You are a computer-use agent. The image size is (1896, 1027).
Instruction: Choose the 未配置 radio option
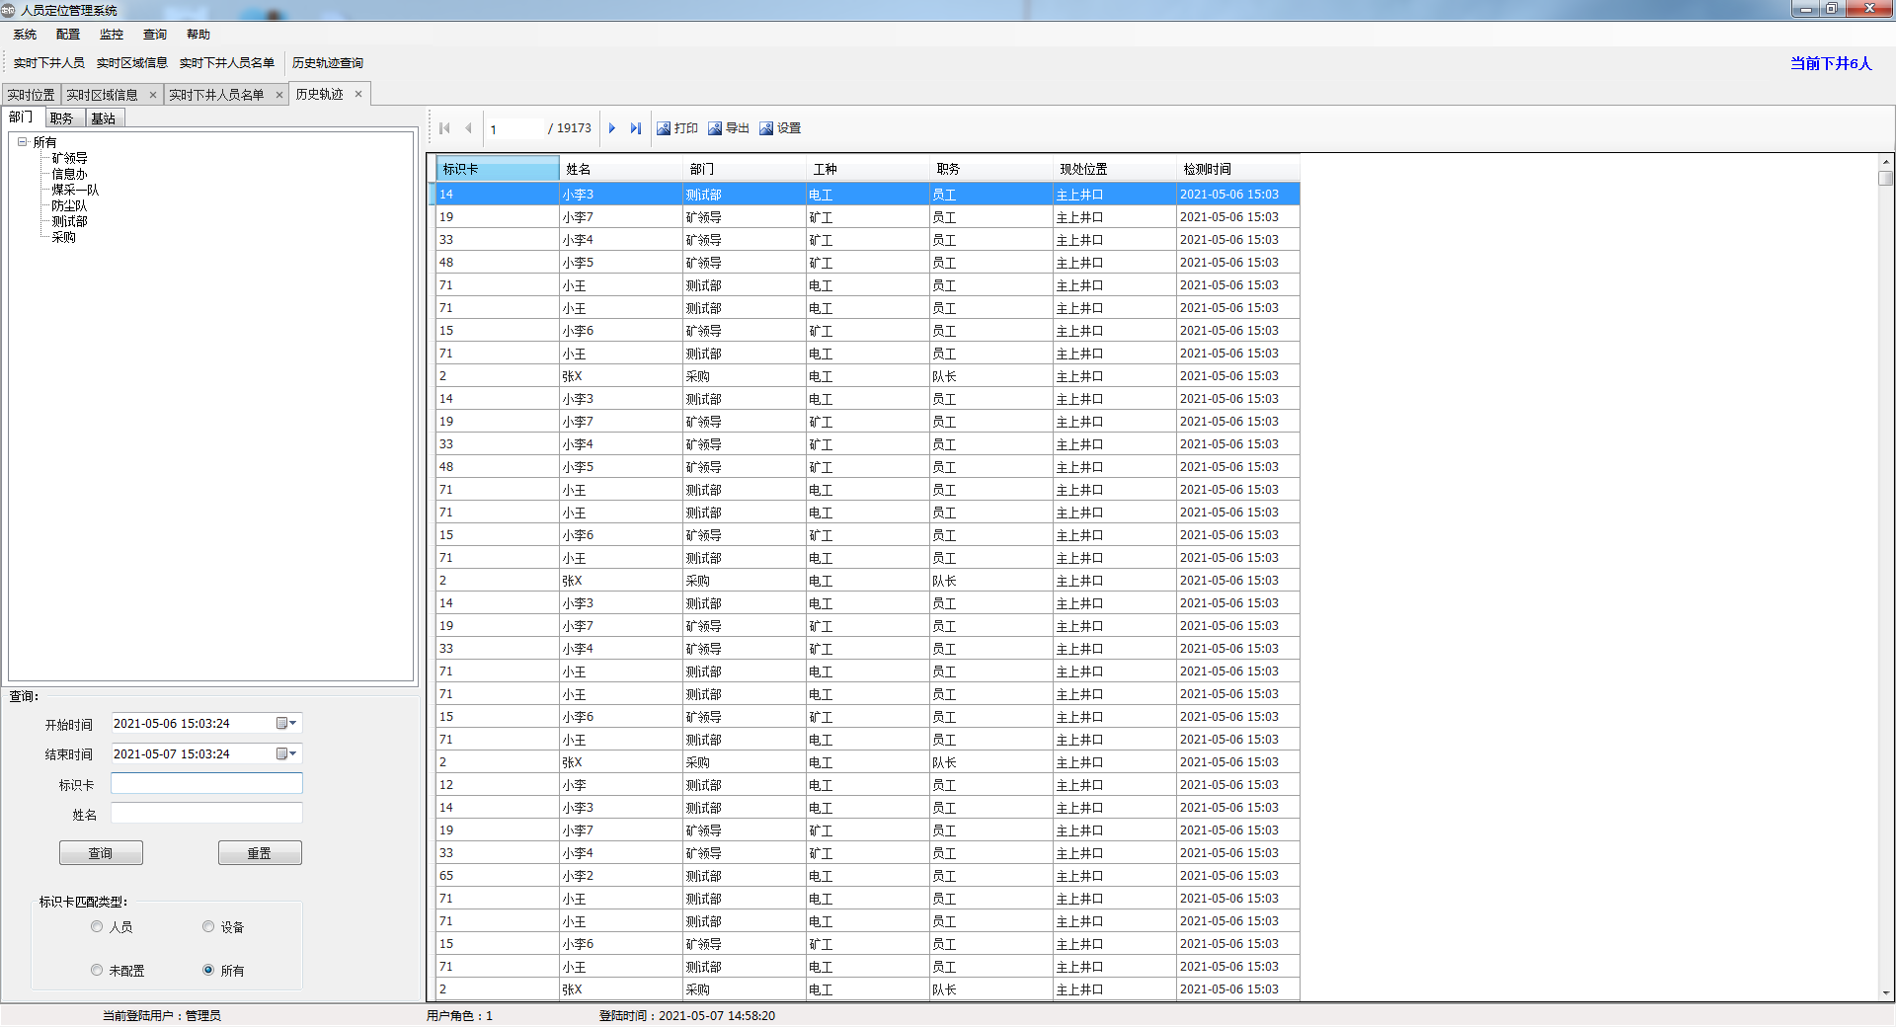97,970
